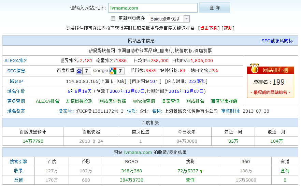Click the gold medal ranking icon
301x186 pixels.
click(255, 68)
